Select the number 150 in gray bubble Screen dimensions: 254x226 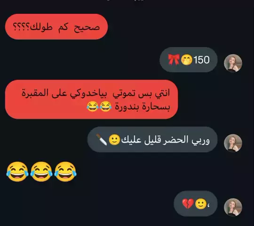pyautogui.click(x=201, y=60)
